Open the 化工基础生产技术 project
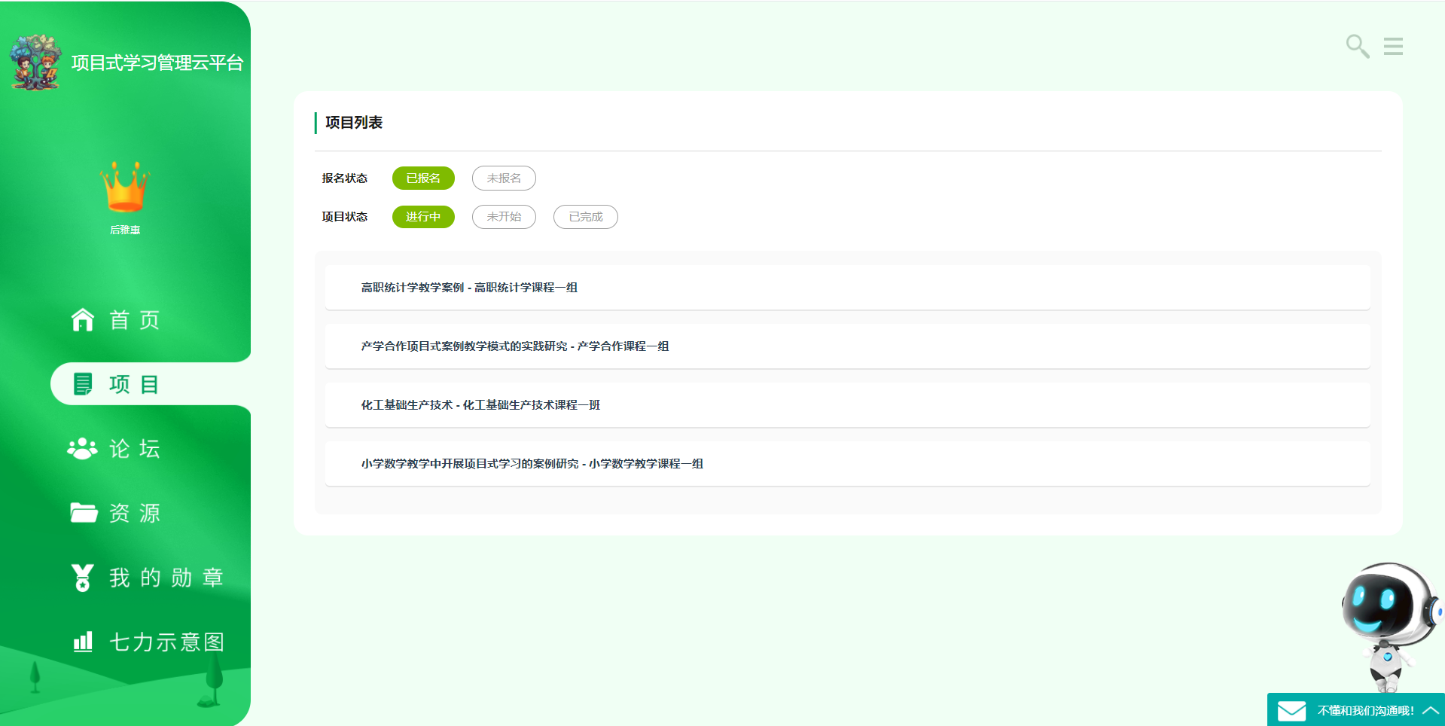 480,405
